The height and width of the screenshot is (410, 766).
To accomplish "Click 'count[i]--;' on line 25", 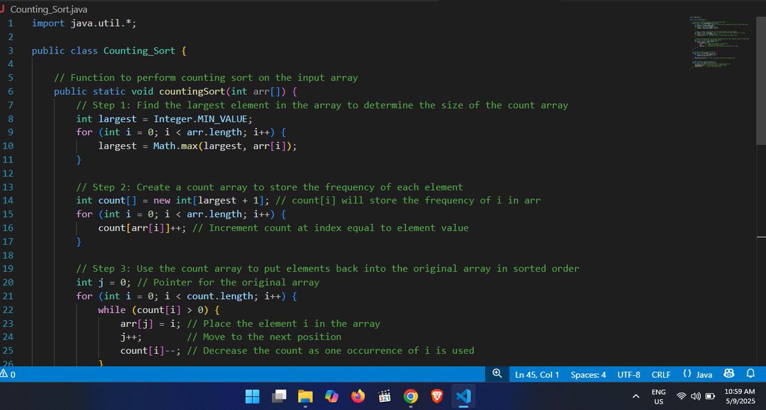I will click(x=151, y=351).
